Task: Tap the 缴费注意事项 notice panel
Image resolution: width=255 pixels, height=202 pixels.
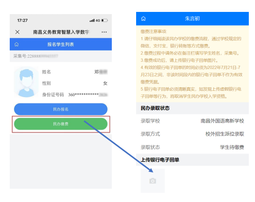Action: click(192, 64)
